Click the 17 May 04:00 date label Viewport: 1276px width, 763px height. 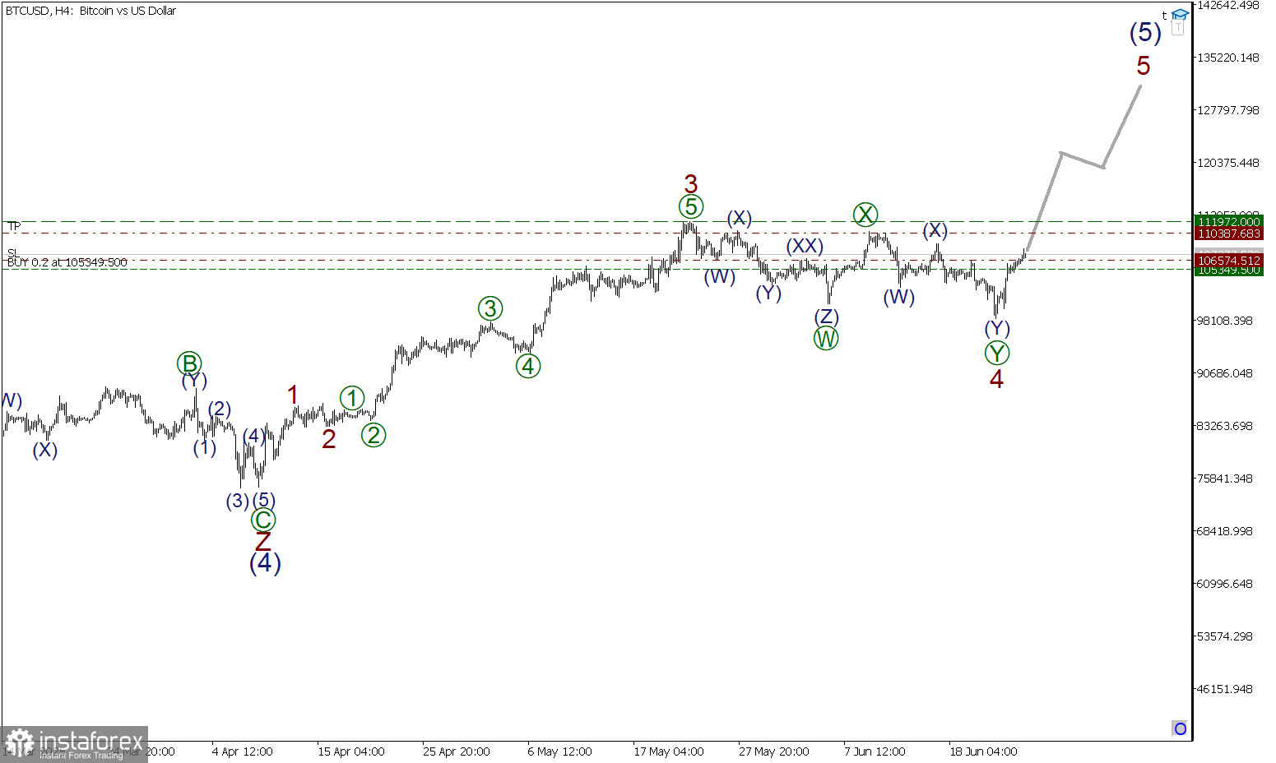click(669, 751)
